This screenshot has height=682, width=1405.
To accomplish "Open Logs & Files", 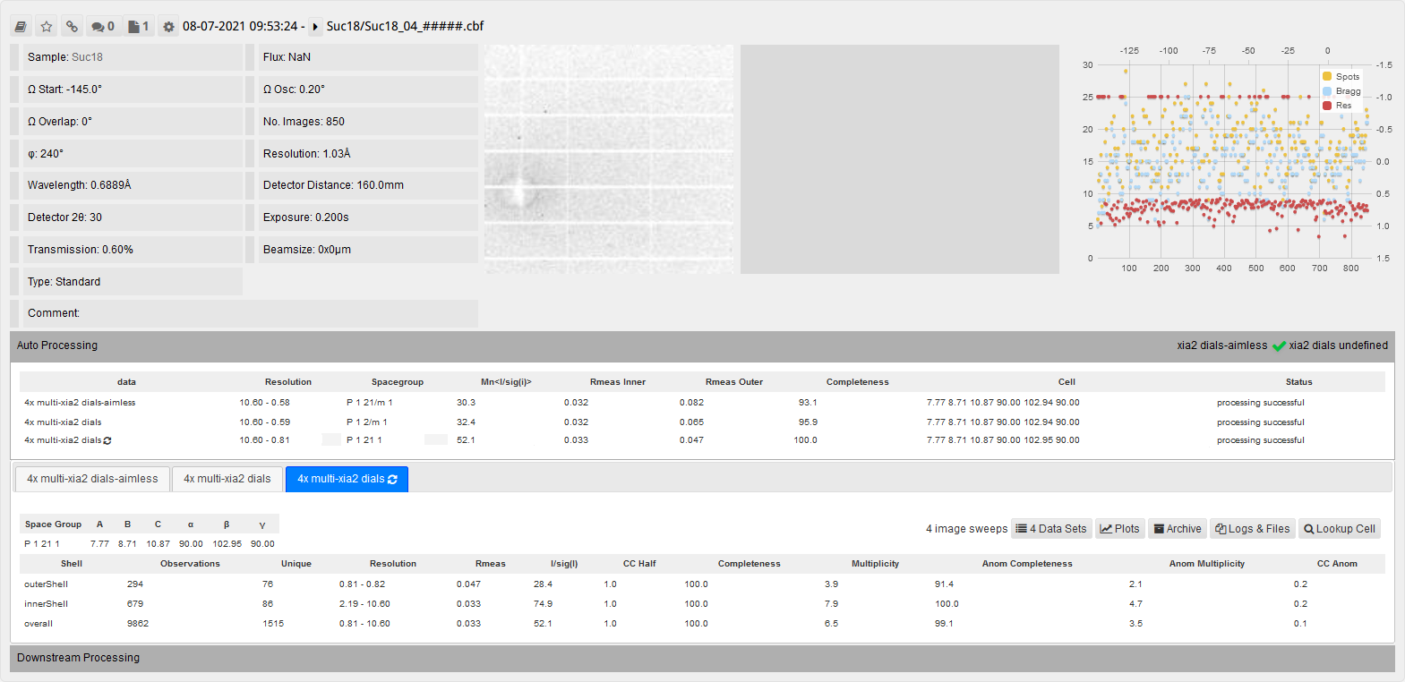I will (x=1252, y=529).
